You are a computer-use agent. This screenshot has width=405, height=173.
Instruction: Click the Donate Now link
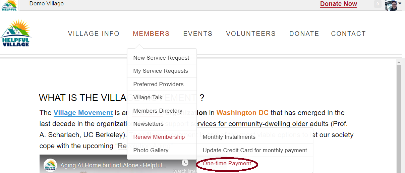pos(339,4)
